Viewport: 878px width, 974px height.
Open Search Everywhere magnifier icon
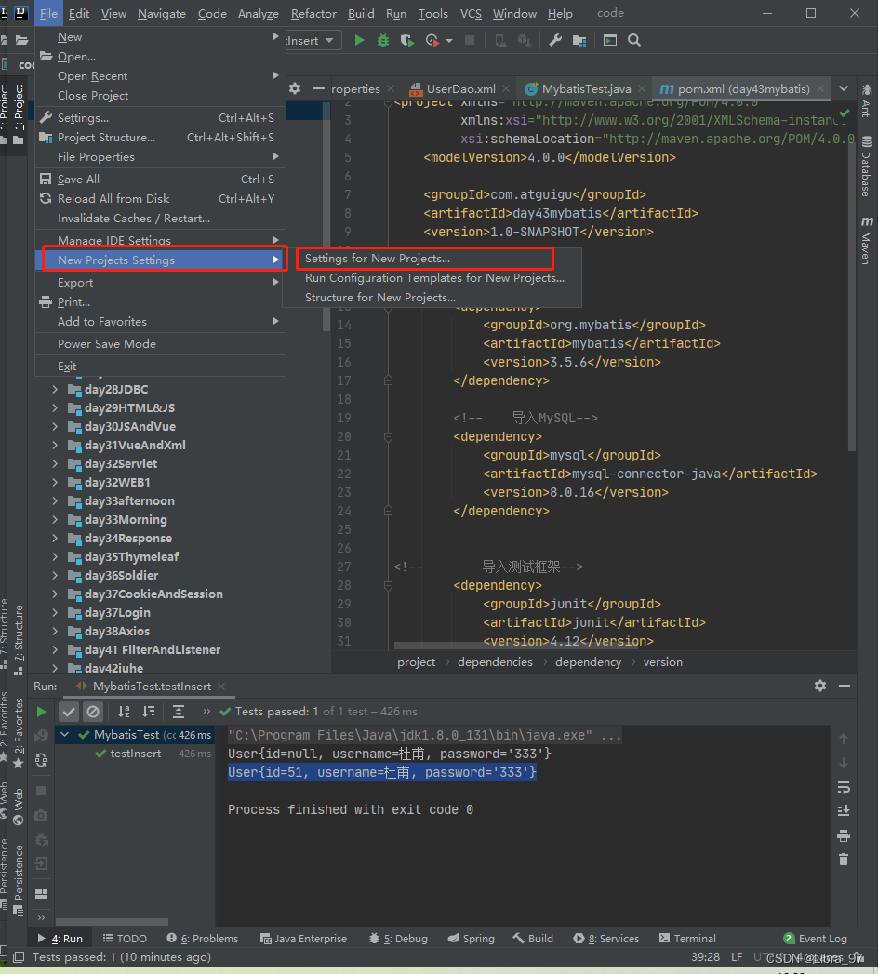click(634, 40)
